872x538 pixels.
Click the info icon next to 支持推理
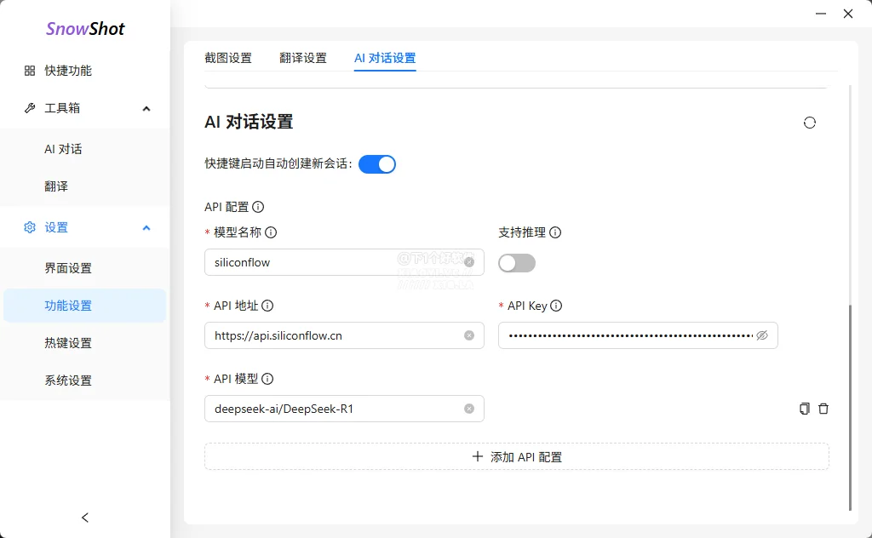coord(555,232)
